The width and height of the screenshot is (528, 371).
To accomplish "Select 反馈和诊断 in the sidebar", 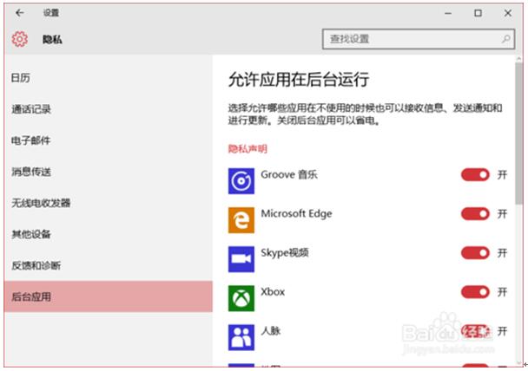I will tap(36, 265).
